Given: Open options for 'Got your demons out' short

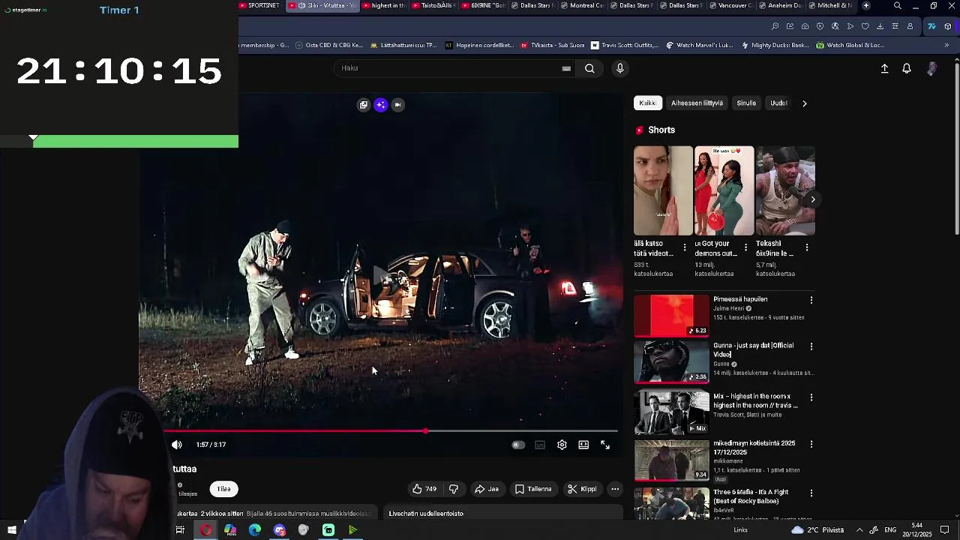Looking at the screenshot, I should tap(745, 247).
